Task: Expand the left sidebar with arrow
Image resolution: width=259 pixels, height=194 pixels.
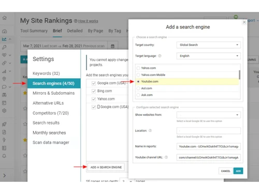Action: click(x=5, y=175)
